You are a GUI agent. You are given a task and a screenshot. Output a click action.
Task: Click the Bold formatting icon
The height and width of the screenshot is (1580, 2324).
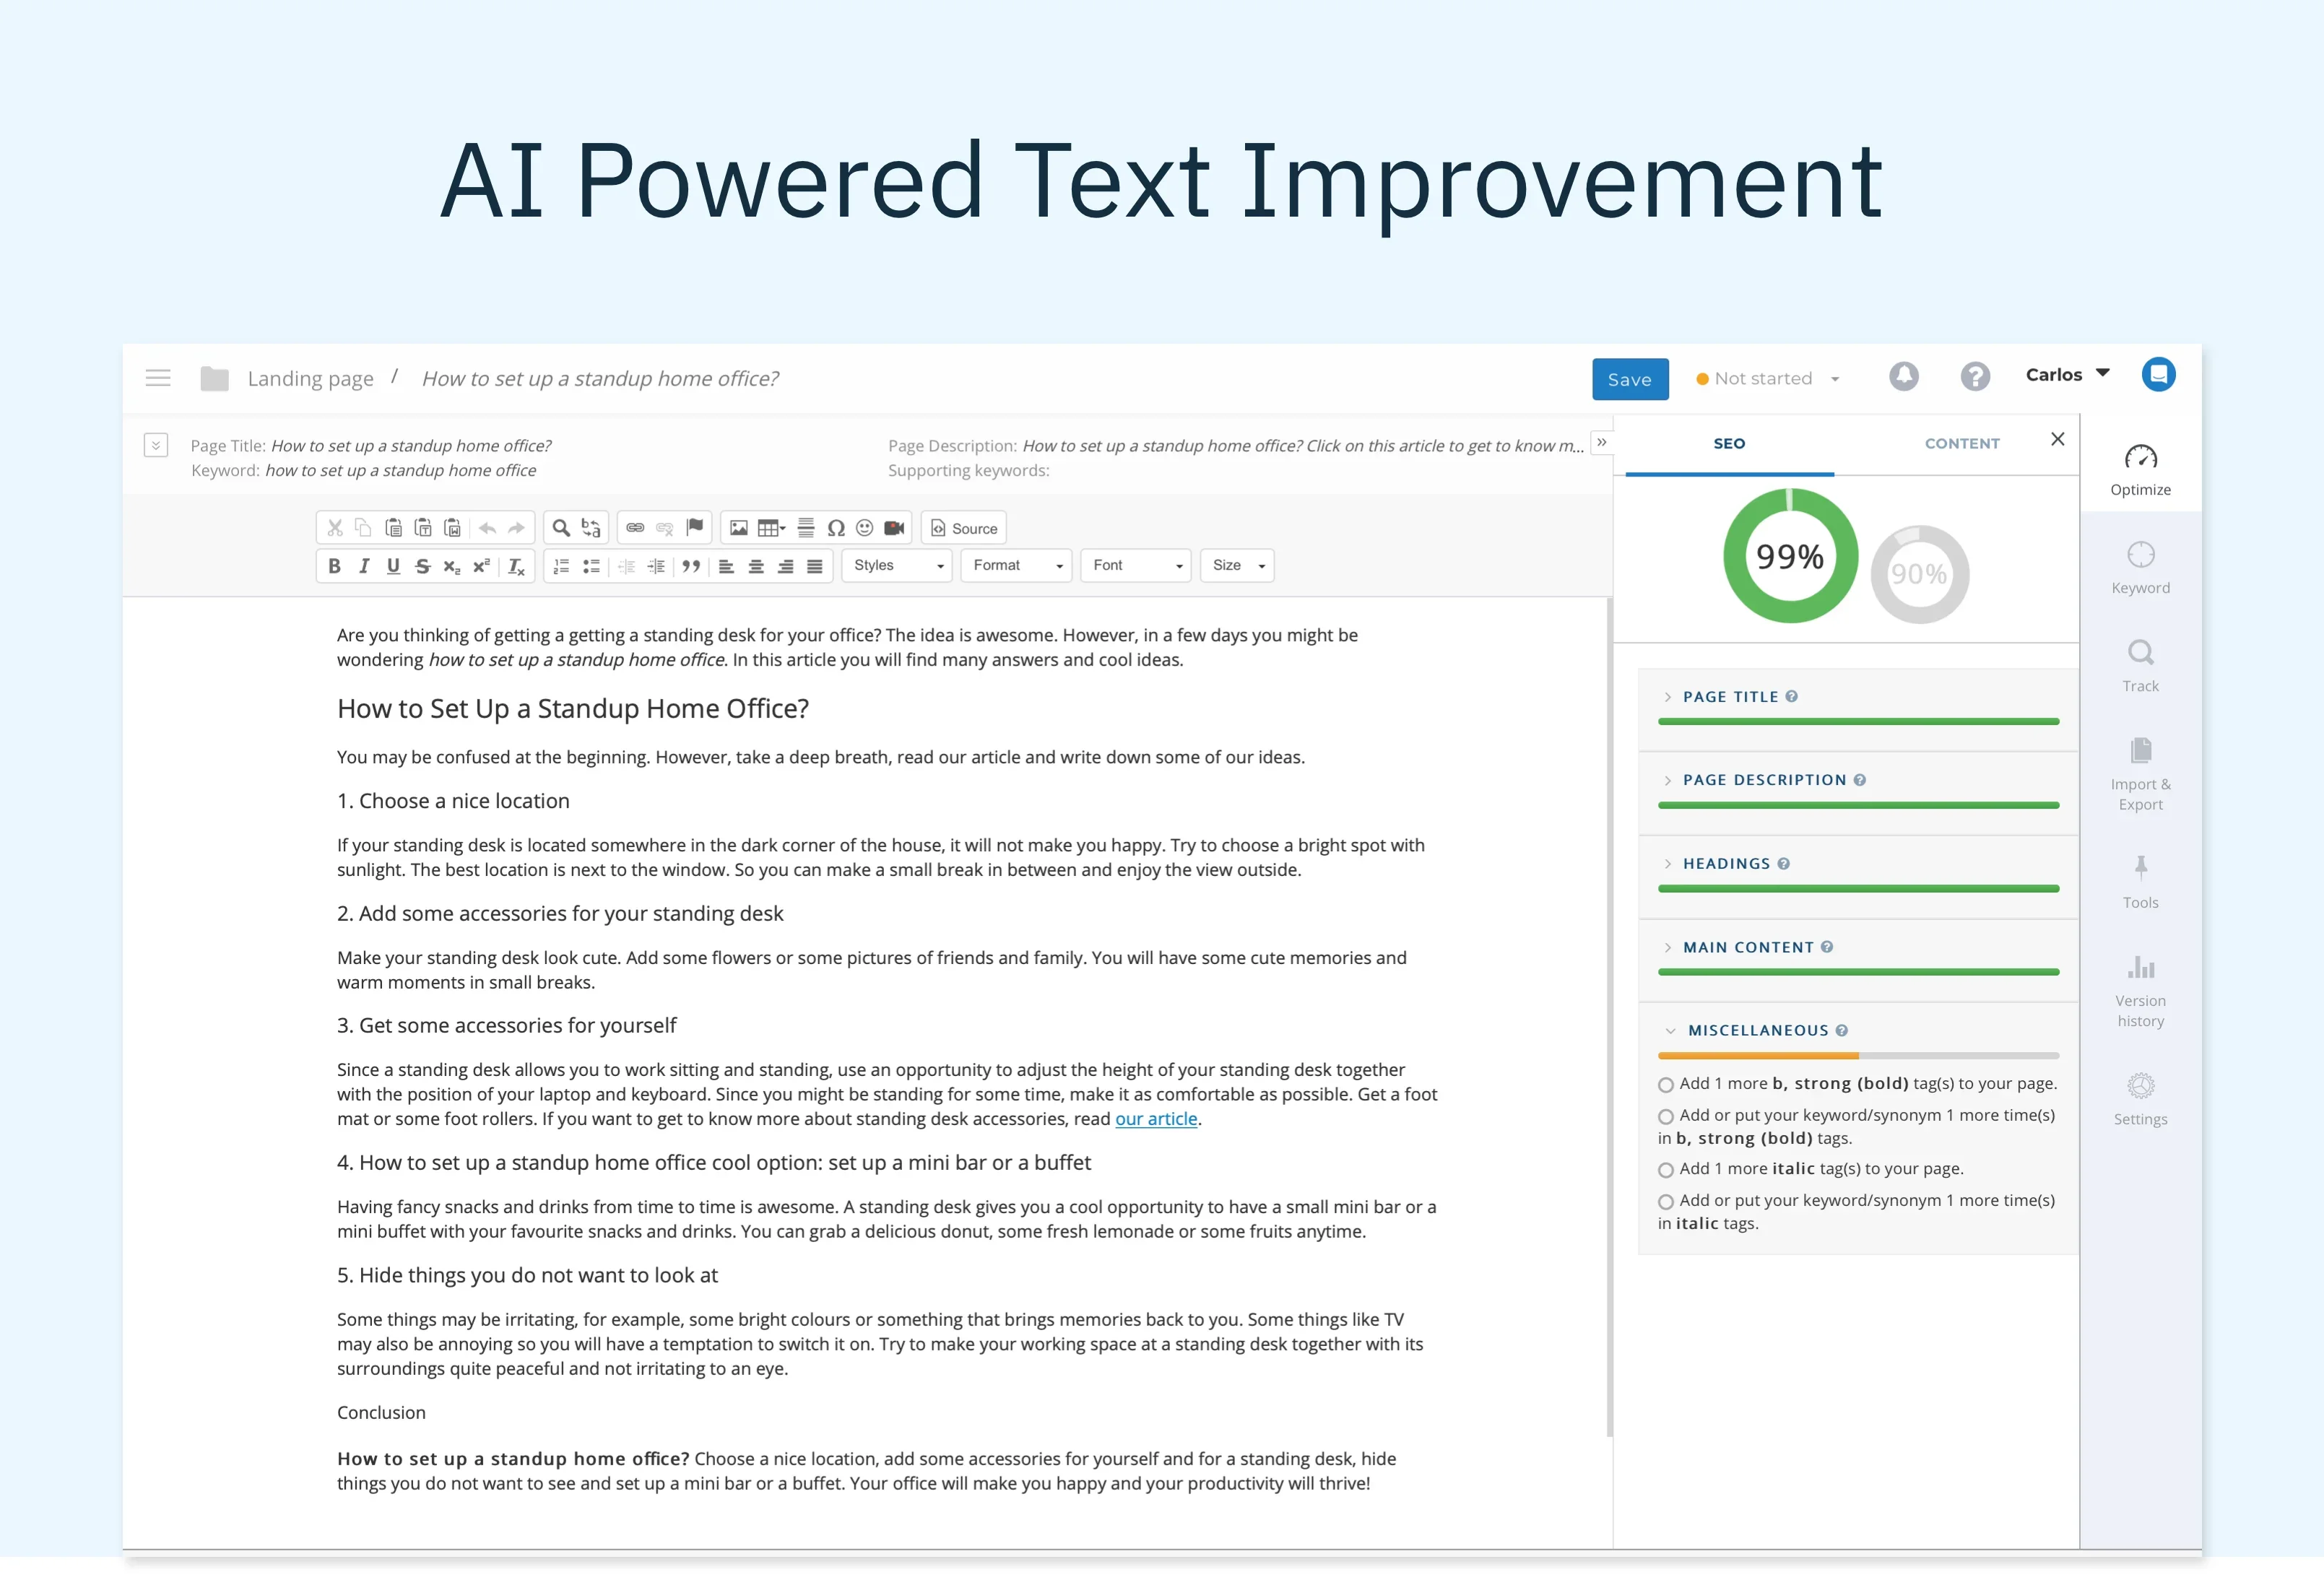[x=334, y=566]
